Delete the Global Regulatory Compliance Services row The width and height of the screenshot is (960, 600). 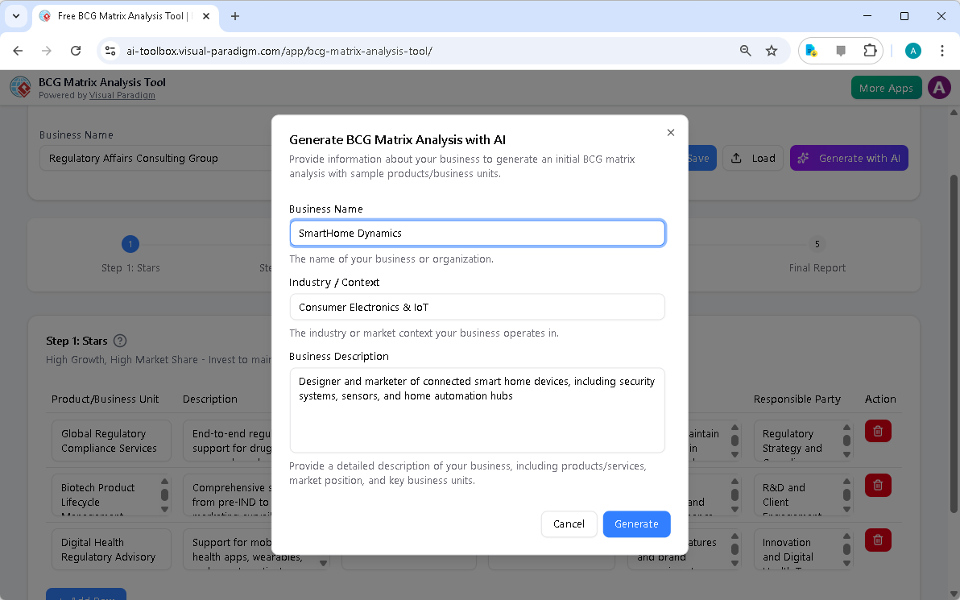point(877,432)
